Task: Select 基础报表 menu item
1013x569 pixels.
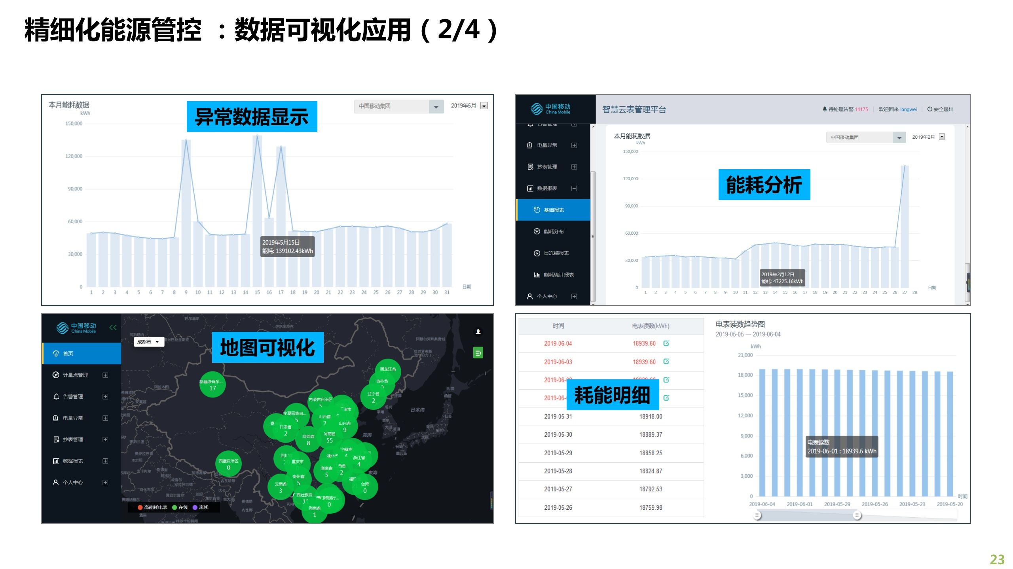Action: coord(553,210)
